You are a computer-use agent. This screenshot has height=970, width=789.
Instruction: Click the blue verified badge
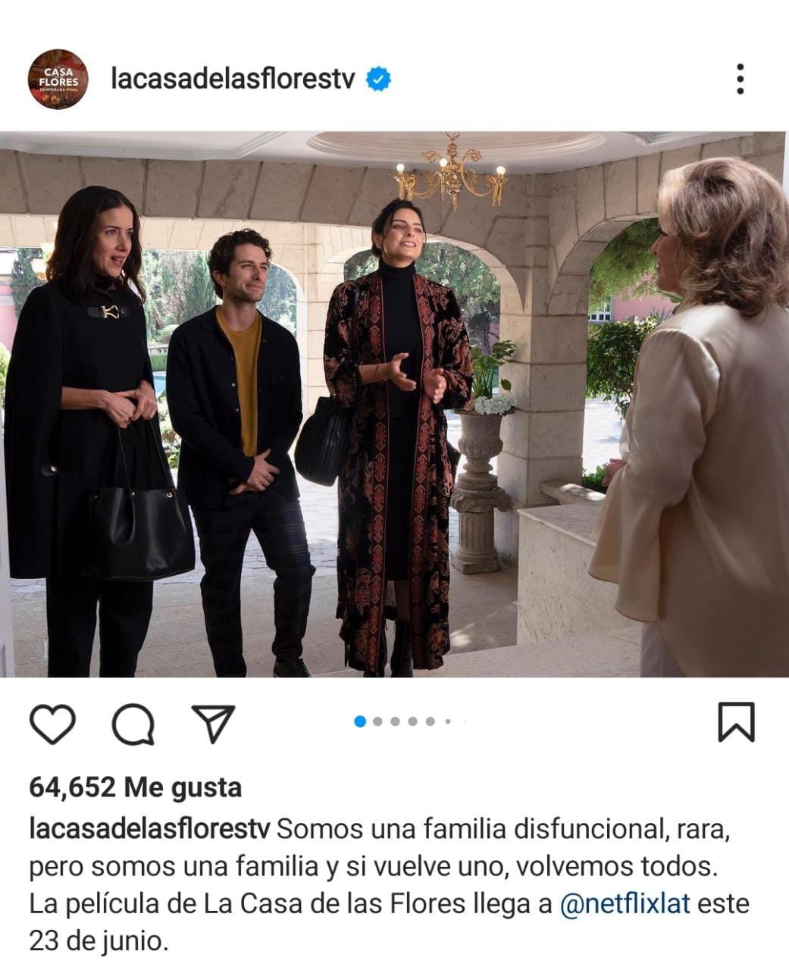point(378,79)
